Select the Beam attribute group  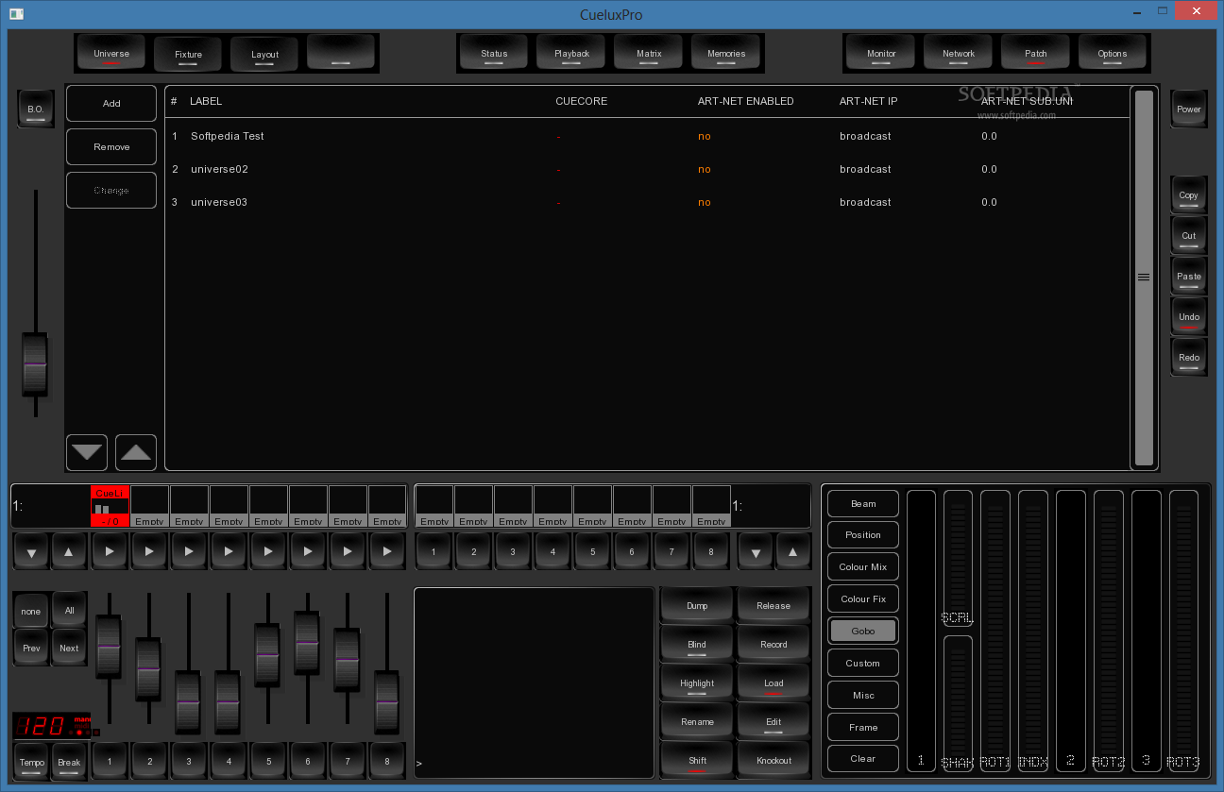coord(863,503)
